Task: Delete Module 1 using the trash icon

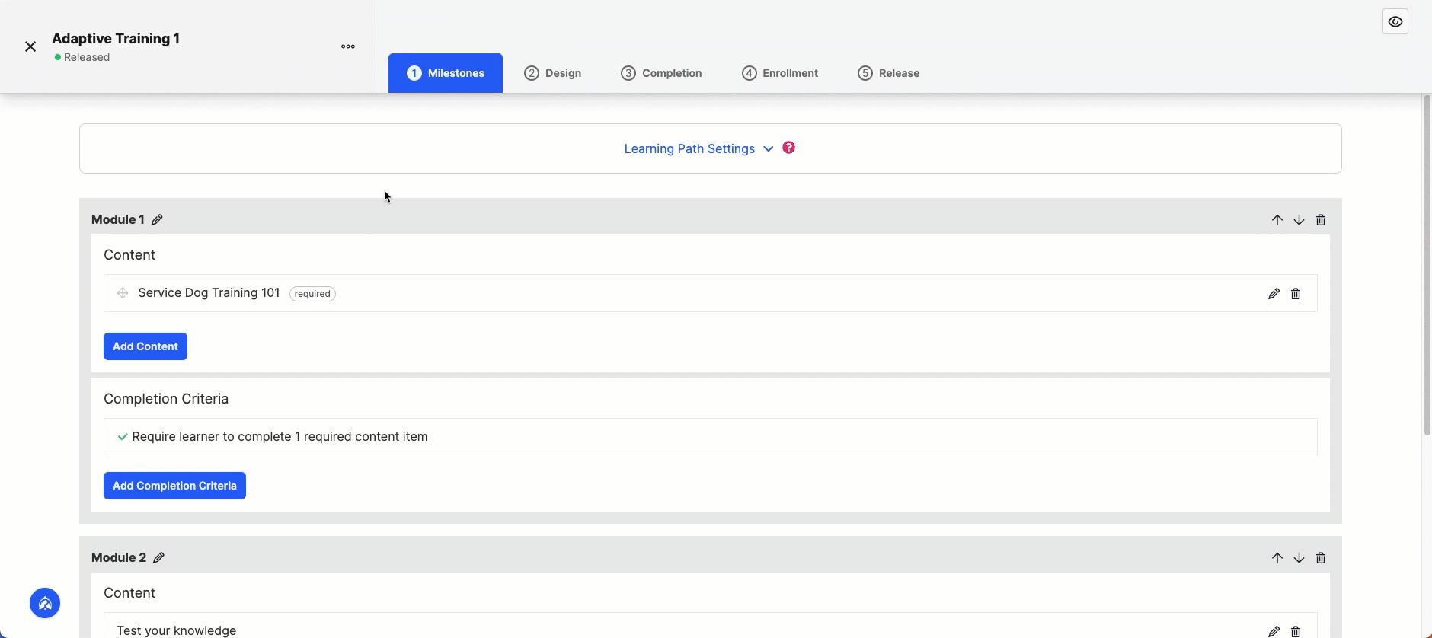Action: (x=1321, y=220)
